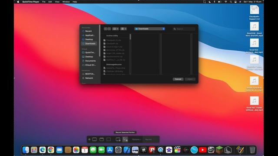Select Good Kid 2 (Full EP).mp3 file
This screenshot has height=156, width=278.
point(255,29)
